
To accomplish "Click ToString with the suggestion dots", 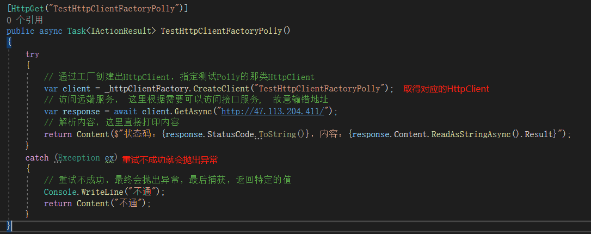I will [x=277, y=134].
